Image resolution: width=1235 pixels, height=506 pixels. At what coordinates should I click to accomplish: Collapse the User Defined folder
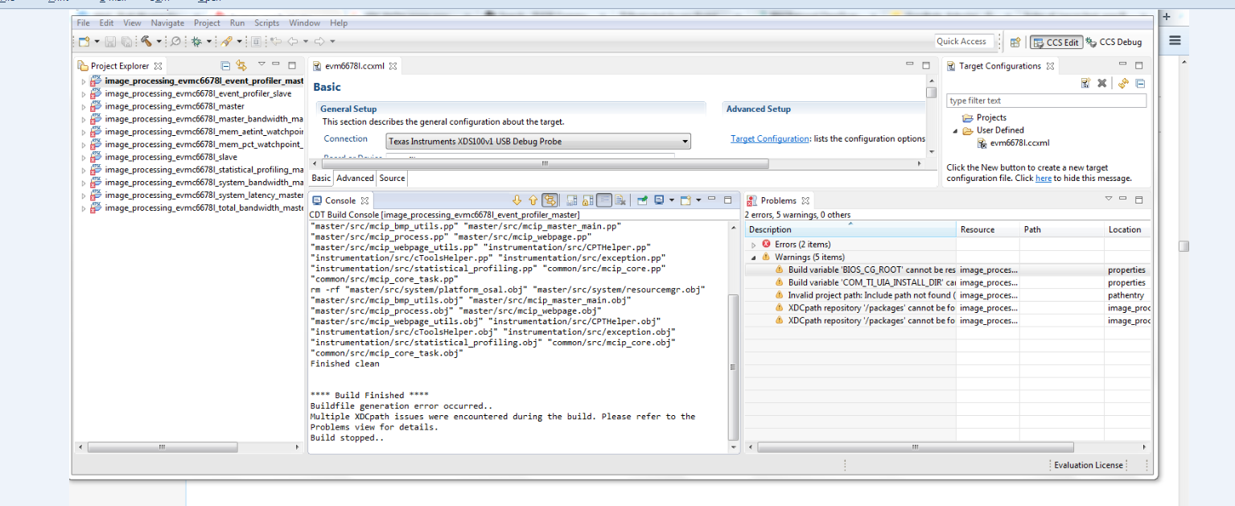tap(956, 130)
